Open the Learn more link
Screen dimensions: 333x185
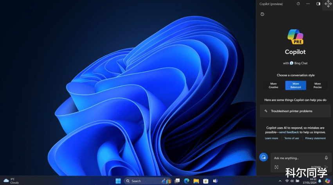point(272,138)
